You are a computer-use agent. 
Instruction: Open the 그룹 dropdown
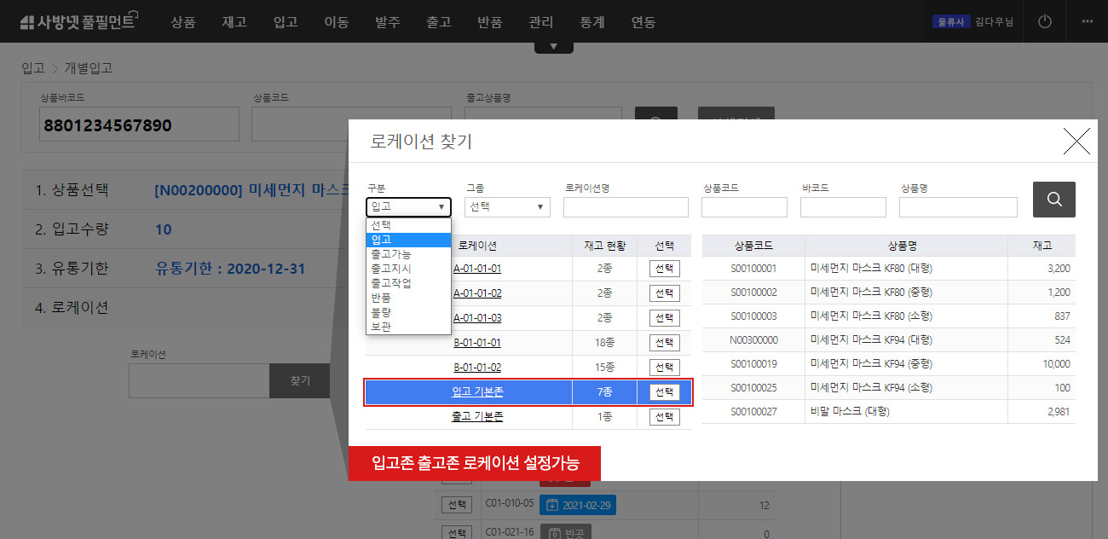pyautogui.click(x=507, y=206)
